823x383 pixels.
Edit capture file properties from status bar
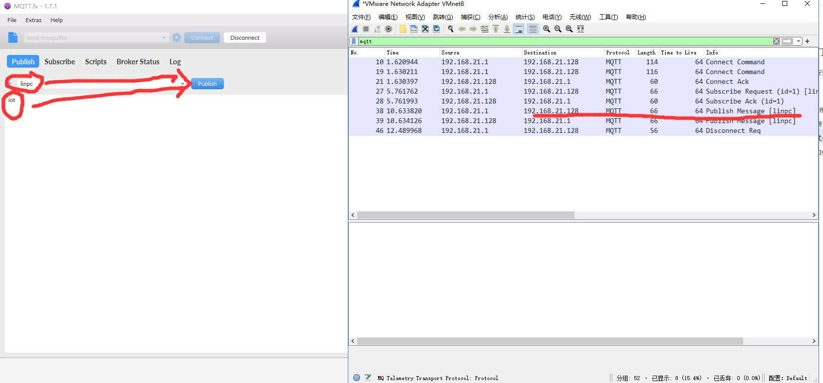pos(368,378)
